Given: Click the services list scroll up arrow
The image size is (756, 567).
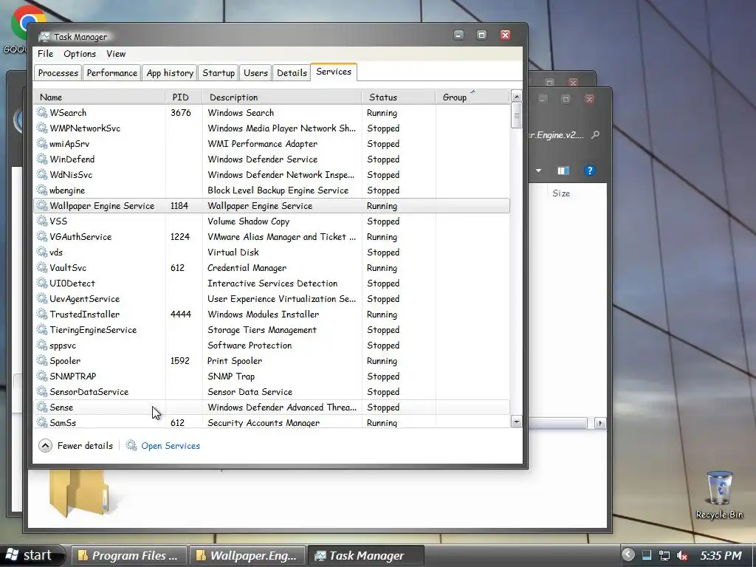Looking at the screenshot, I should click(x=516, y=97).
